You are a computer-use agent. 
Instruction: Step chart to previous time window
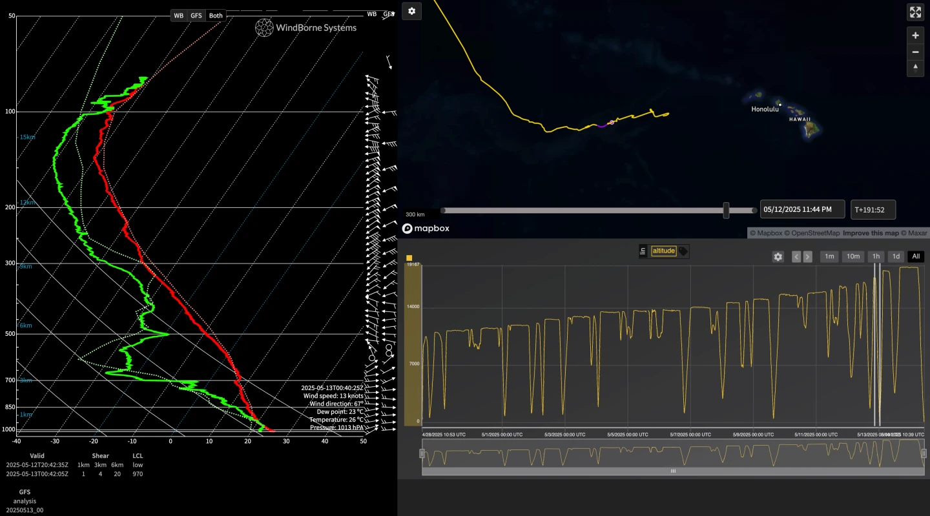[x=796, y=256]
